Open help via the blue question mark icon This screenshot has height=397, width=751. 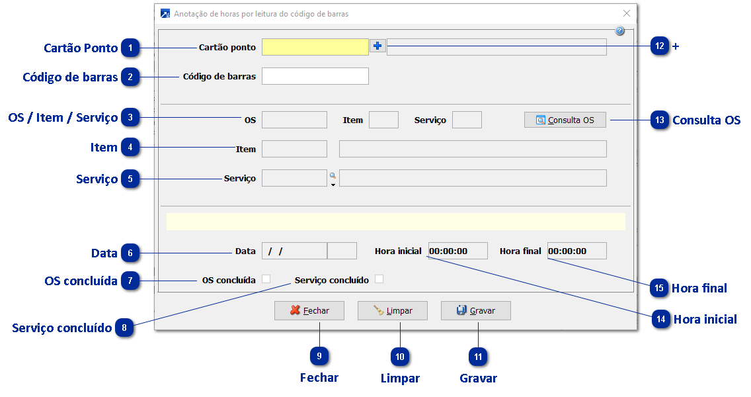pyautogui.click(x=619, y=31)
